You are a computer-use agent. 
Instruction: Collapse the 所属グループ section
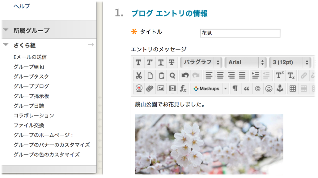click(x=6, y=30)
